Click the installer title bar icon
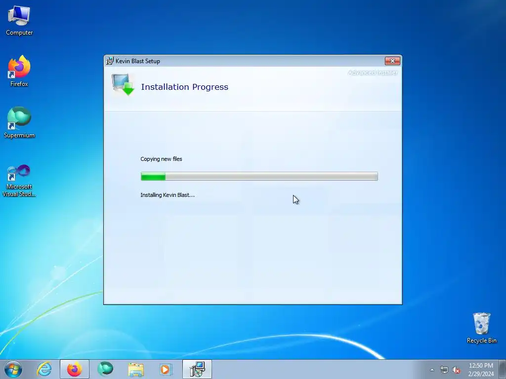The width and height of the screenshot is (506, 379). pos(110,61)
